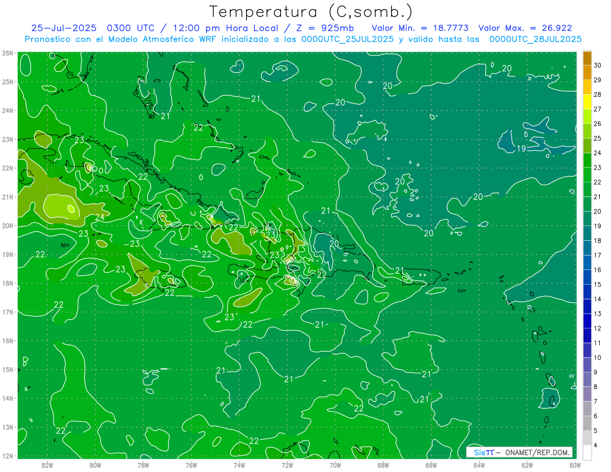This screenshot has height=472, width=611.
Task: Click the 78W longitude axis label
Action: pos(143,465)
